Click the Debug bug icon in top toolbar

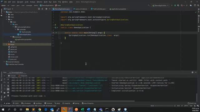point(175,6)
